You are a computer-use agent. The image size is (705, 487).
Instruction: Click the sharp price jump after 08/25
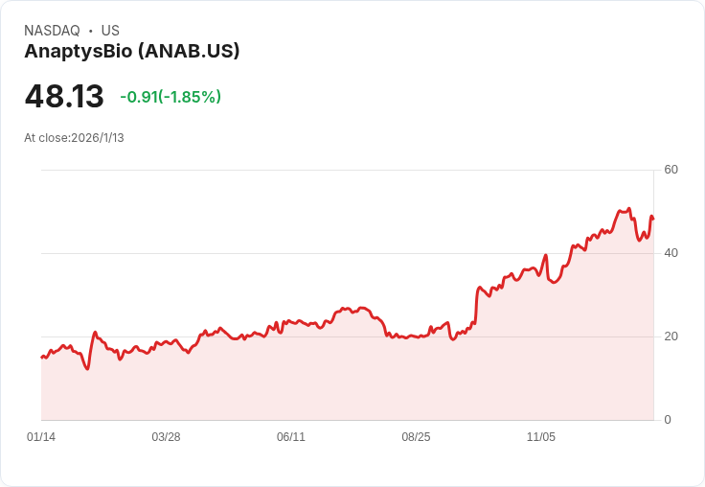tap(477, 304)
